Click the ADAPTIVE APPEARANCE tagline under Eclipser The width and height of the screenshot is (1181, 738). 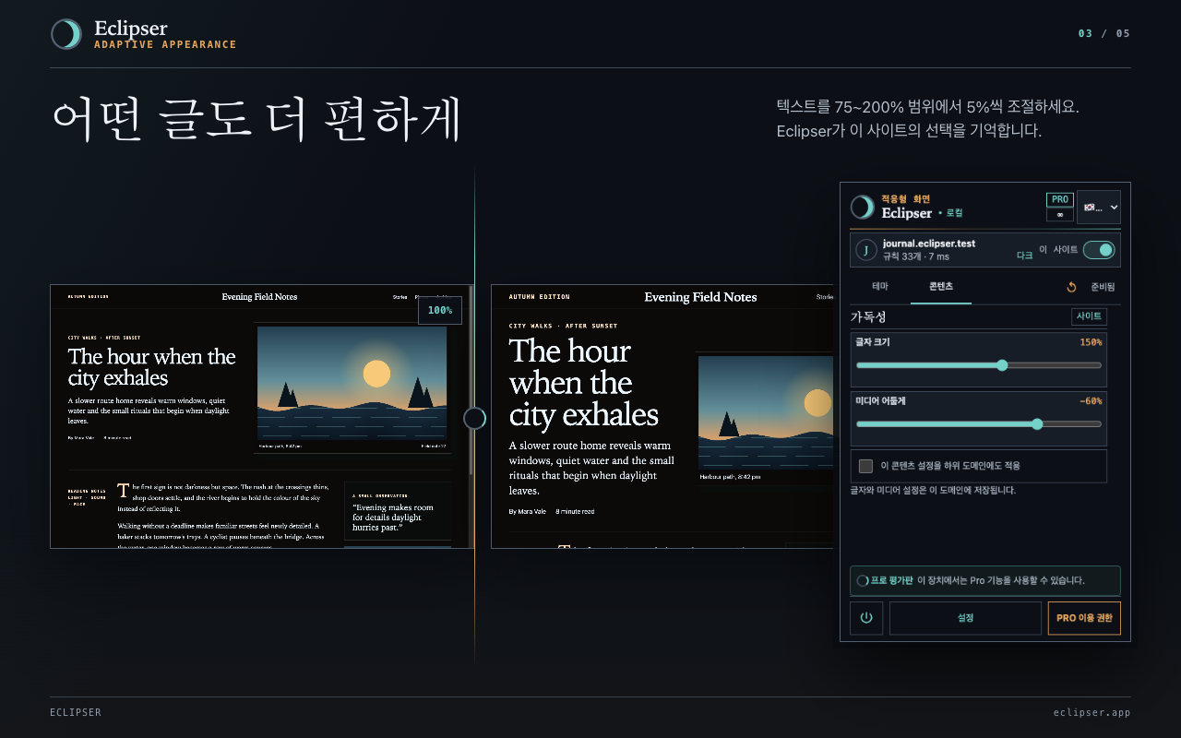tap(165, 44)
